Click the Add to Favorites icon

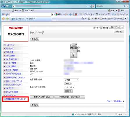(8, 19)
